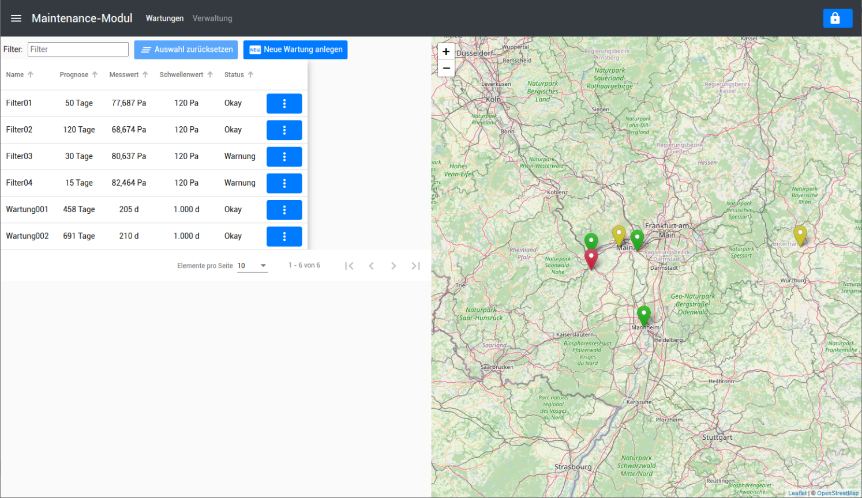Screen dimensions: 862x498
Task: Select the Wartungen tab
Action: (164, 18)
